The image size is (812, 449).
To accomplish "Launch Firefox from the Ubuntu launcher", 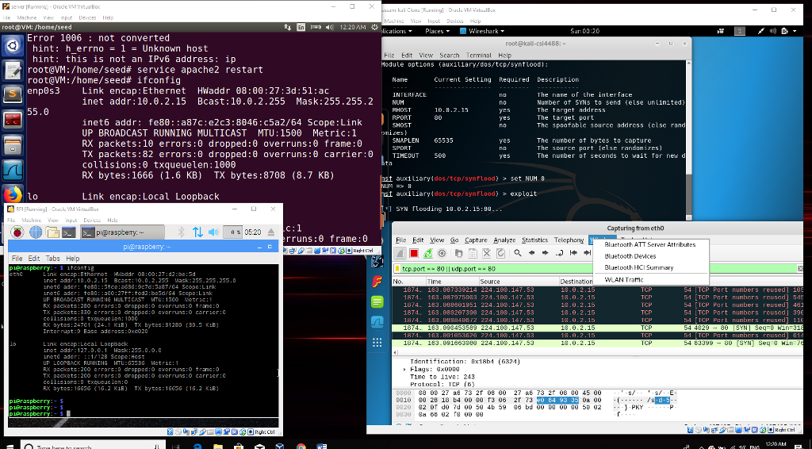I will (x=12, y=194).
